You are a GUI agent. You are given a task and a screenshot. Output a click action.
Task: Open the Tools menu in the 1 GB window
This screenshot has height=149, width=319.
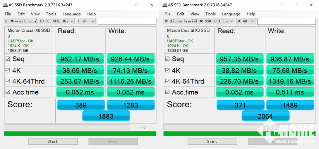click(51, 14)
